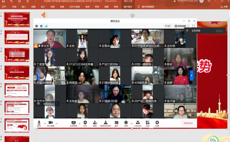The height and width of the screenshot is (142, 230).
Task: Expand the microphone options arrow
Action: (x=45, y=124)
